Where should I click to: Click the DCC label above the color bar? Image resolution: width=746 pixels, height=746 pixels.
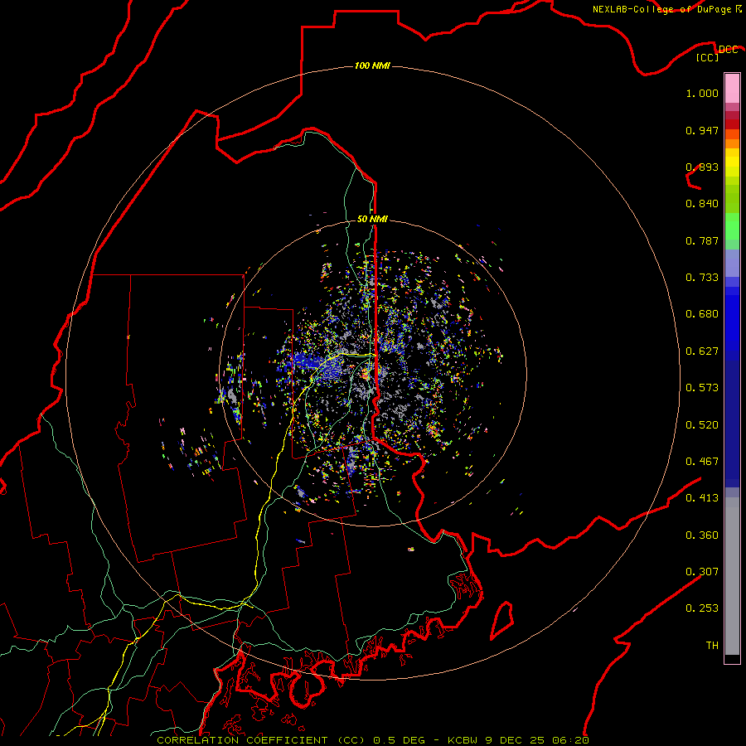729,50
